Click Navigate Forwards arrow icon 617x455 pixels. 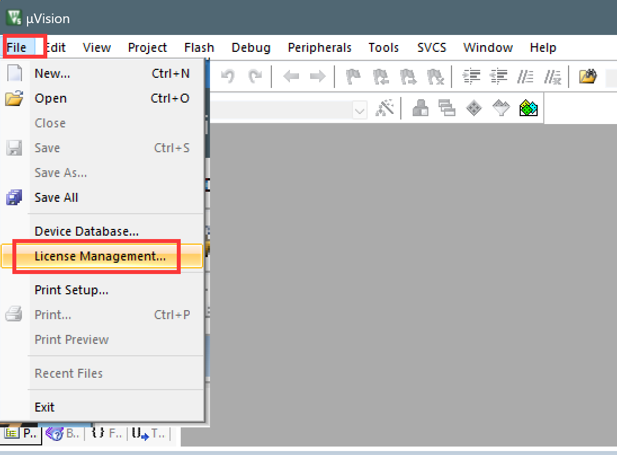coord(318,76)
